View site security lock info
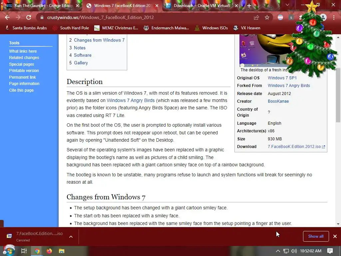 (42, 17)
